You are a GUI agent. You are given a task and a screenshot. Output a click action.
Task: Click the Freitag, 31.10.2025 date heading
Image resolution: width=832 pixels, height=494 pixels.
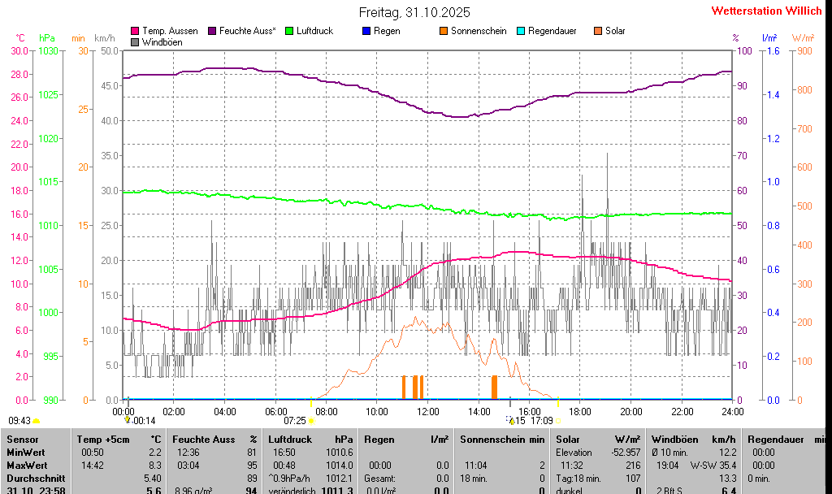pyautogui.click(x=414, y=12)
